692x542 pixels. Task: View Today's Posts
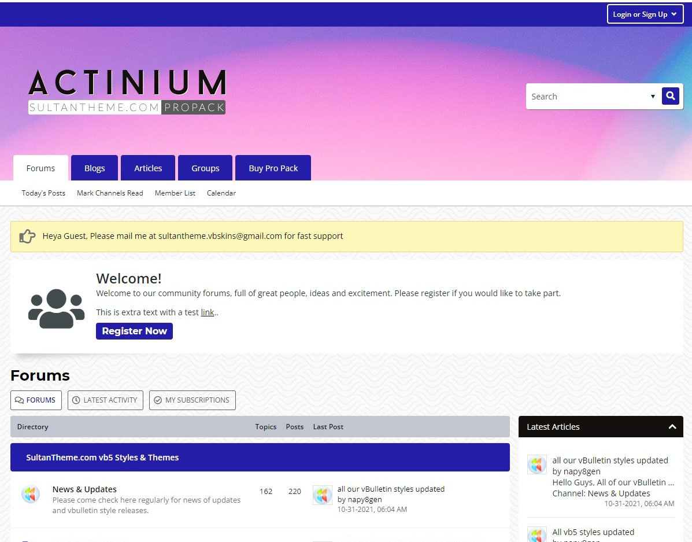click(43, 193)
